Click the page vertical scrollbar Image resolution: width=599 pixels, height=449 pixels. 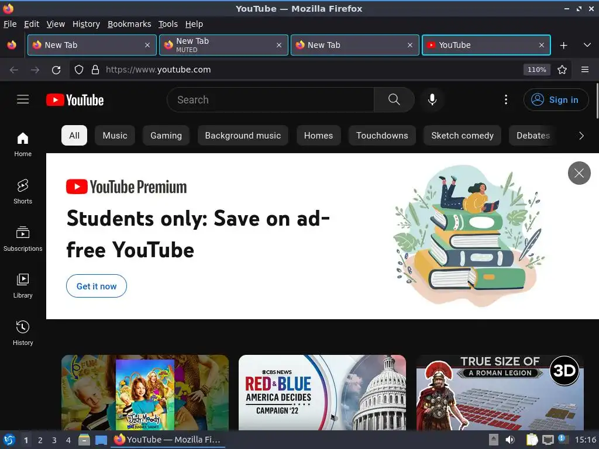pyautogui.click(x=597, y=101)
